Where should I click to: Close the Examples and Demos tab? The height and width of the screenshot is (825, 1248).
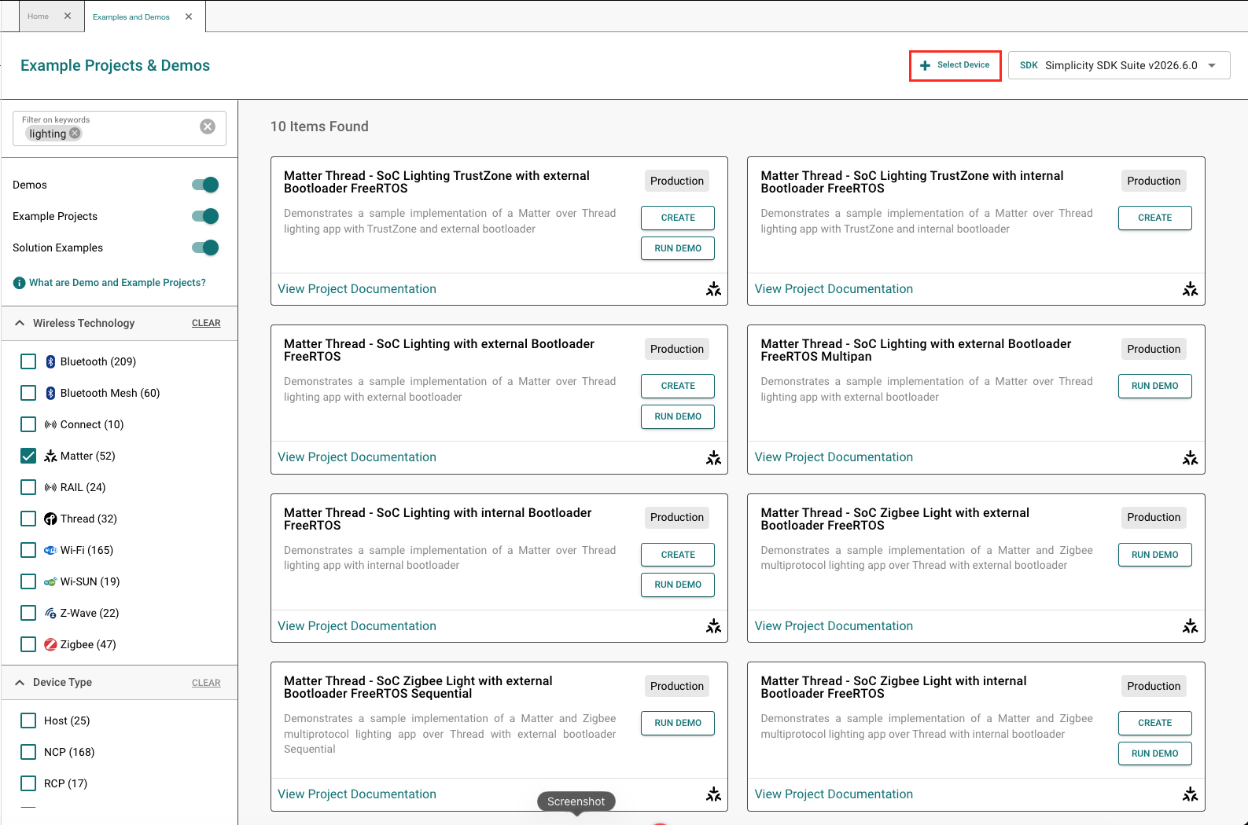pyautogui.click(x=189, y=16)
